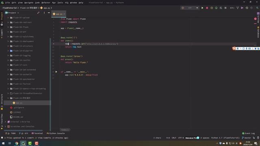Toggle the Commit tool window stripe button
Viewport: 260px width, 146px height.
click(x=2, y=34)
